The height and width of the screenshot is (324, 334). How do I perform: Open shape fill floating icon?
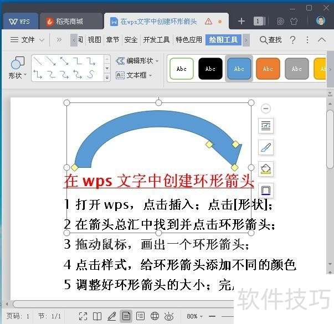[266, 169]
